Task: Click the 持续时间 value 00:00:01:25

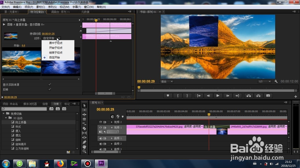Action: (x=48, y=34)
